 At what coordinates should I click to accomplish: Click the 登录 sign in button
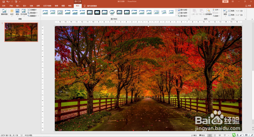[x=225, y=2]
